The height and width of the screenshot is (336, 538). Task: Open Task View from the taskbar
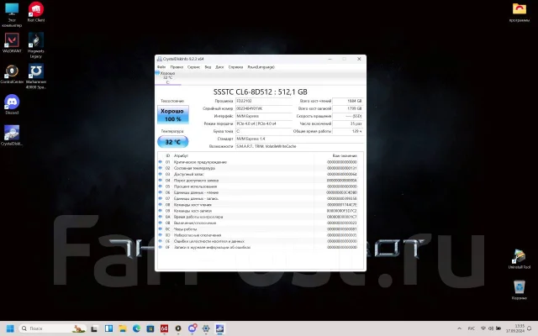[94, 328]
